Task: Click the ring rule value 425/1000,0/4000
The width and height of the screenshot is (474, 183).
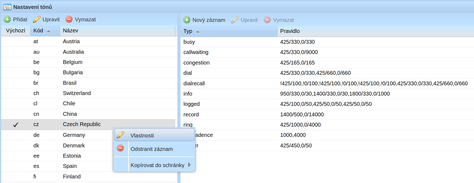Action: click(x=300, y=125)
